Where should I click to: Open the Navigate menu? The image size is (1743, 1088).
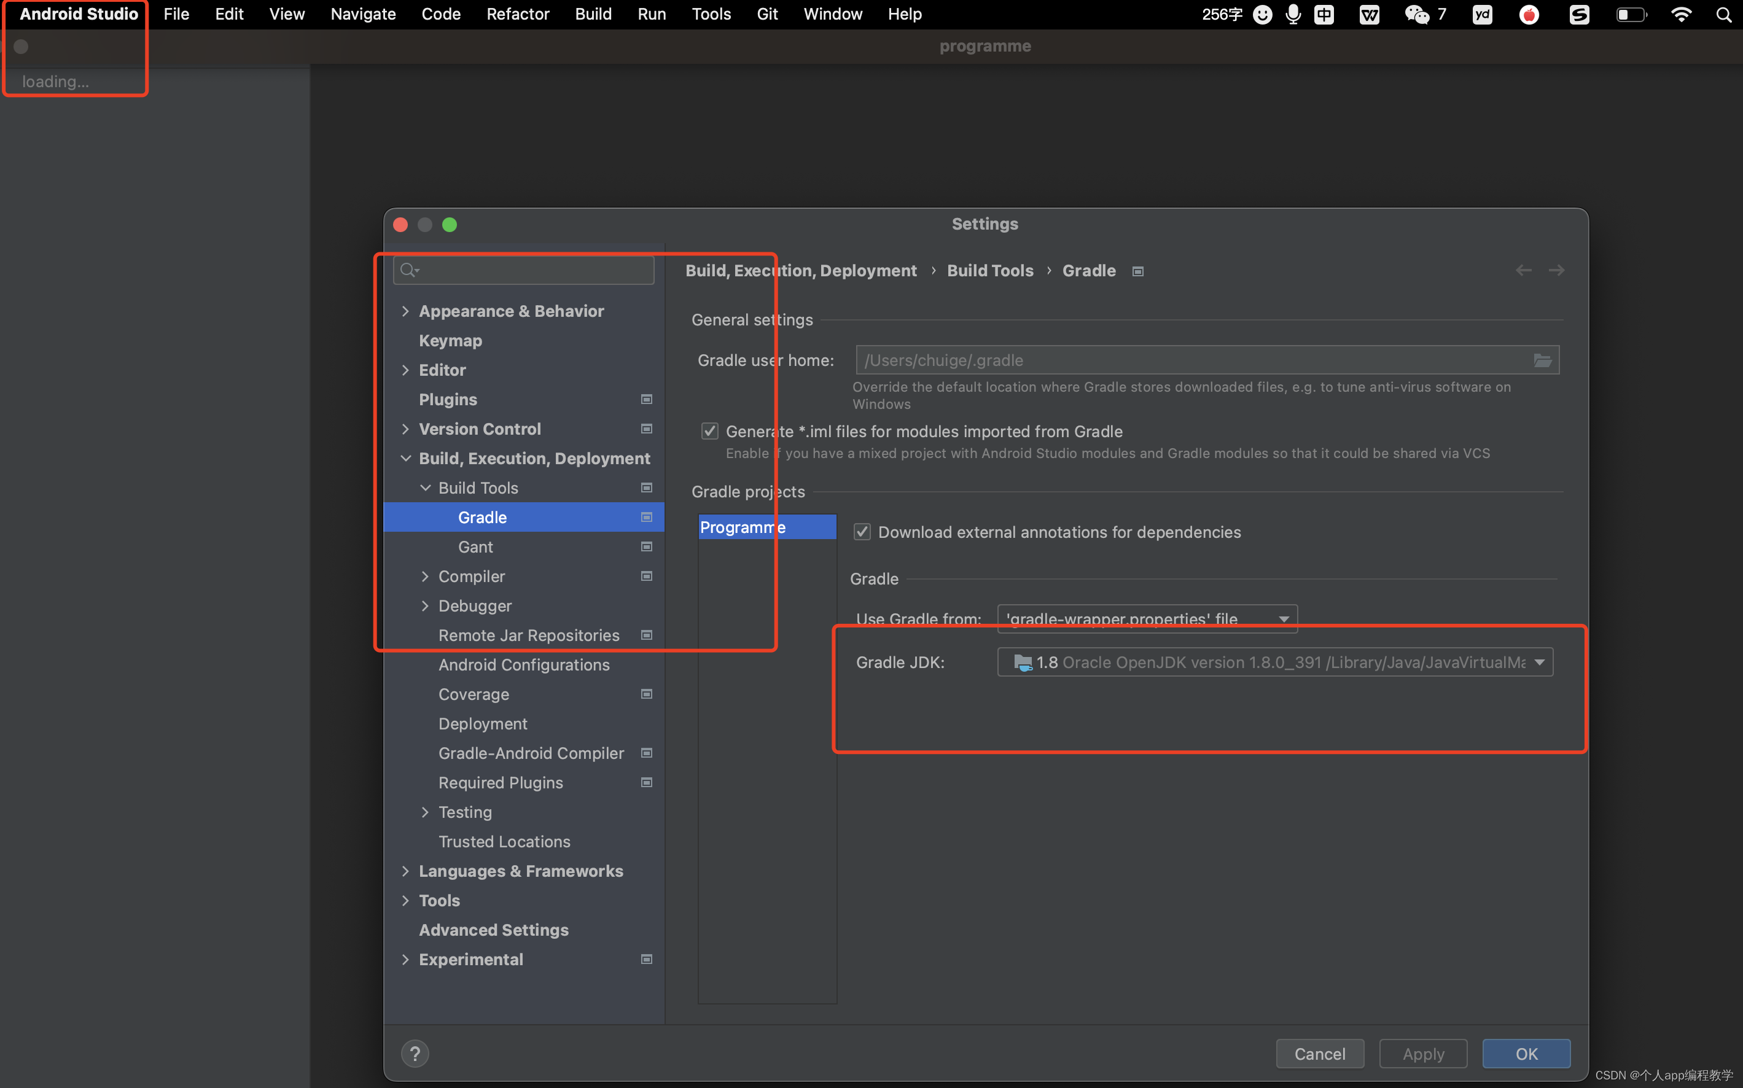363,14
